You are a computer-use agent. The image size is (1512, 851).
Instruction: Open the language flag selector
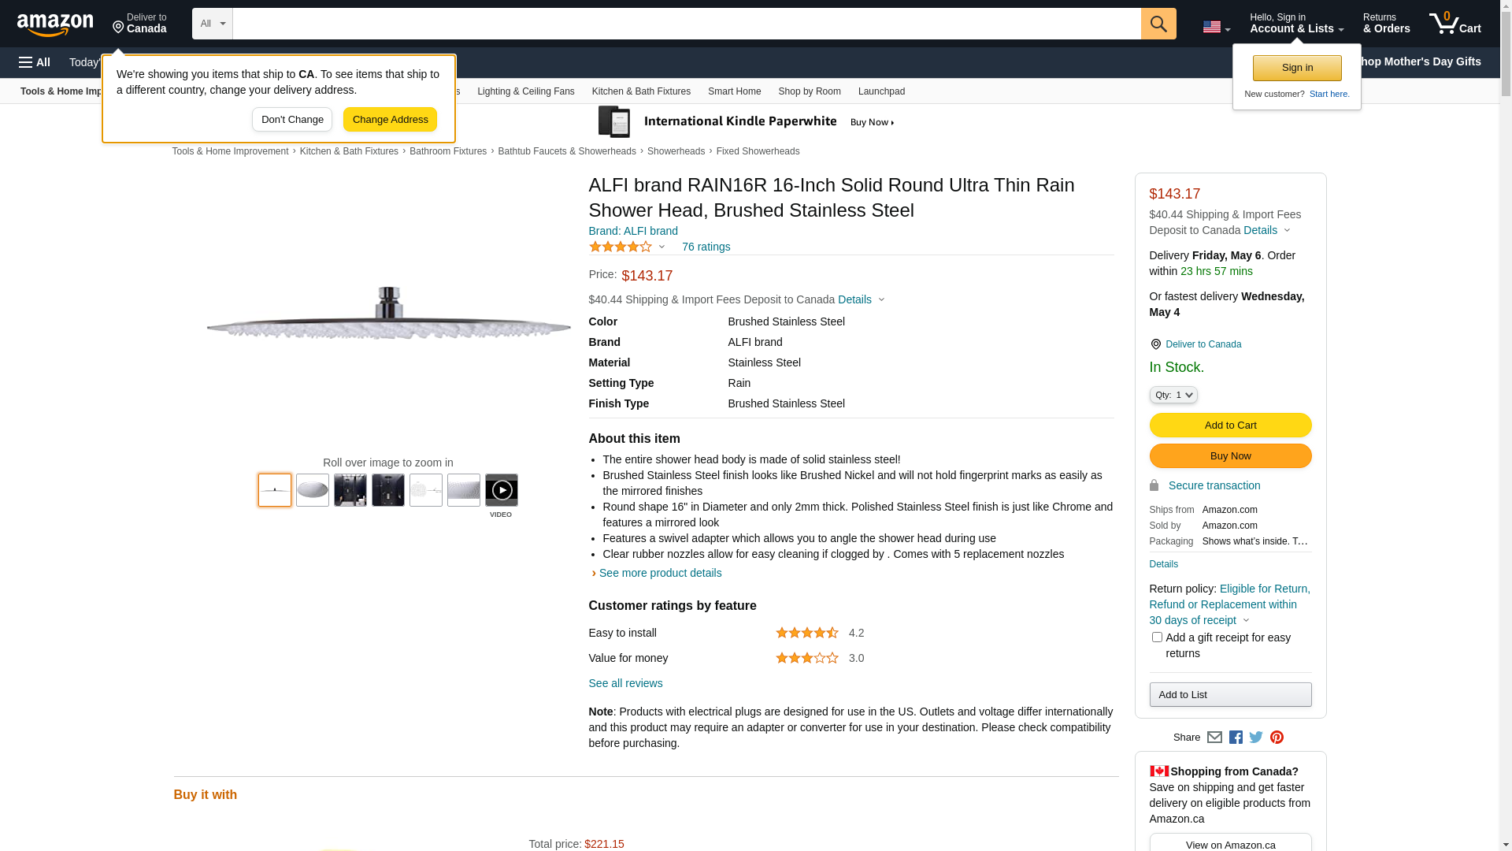click(x=1216, y=28)
